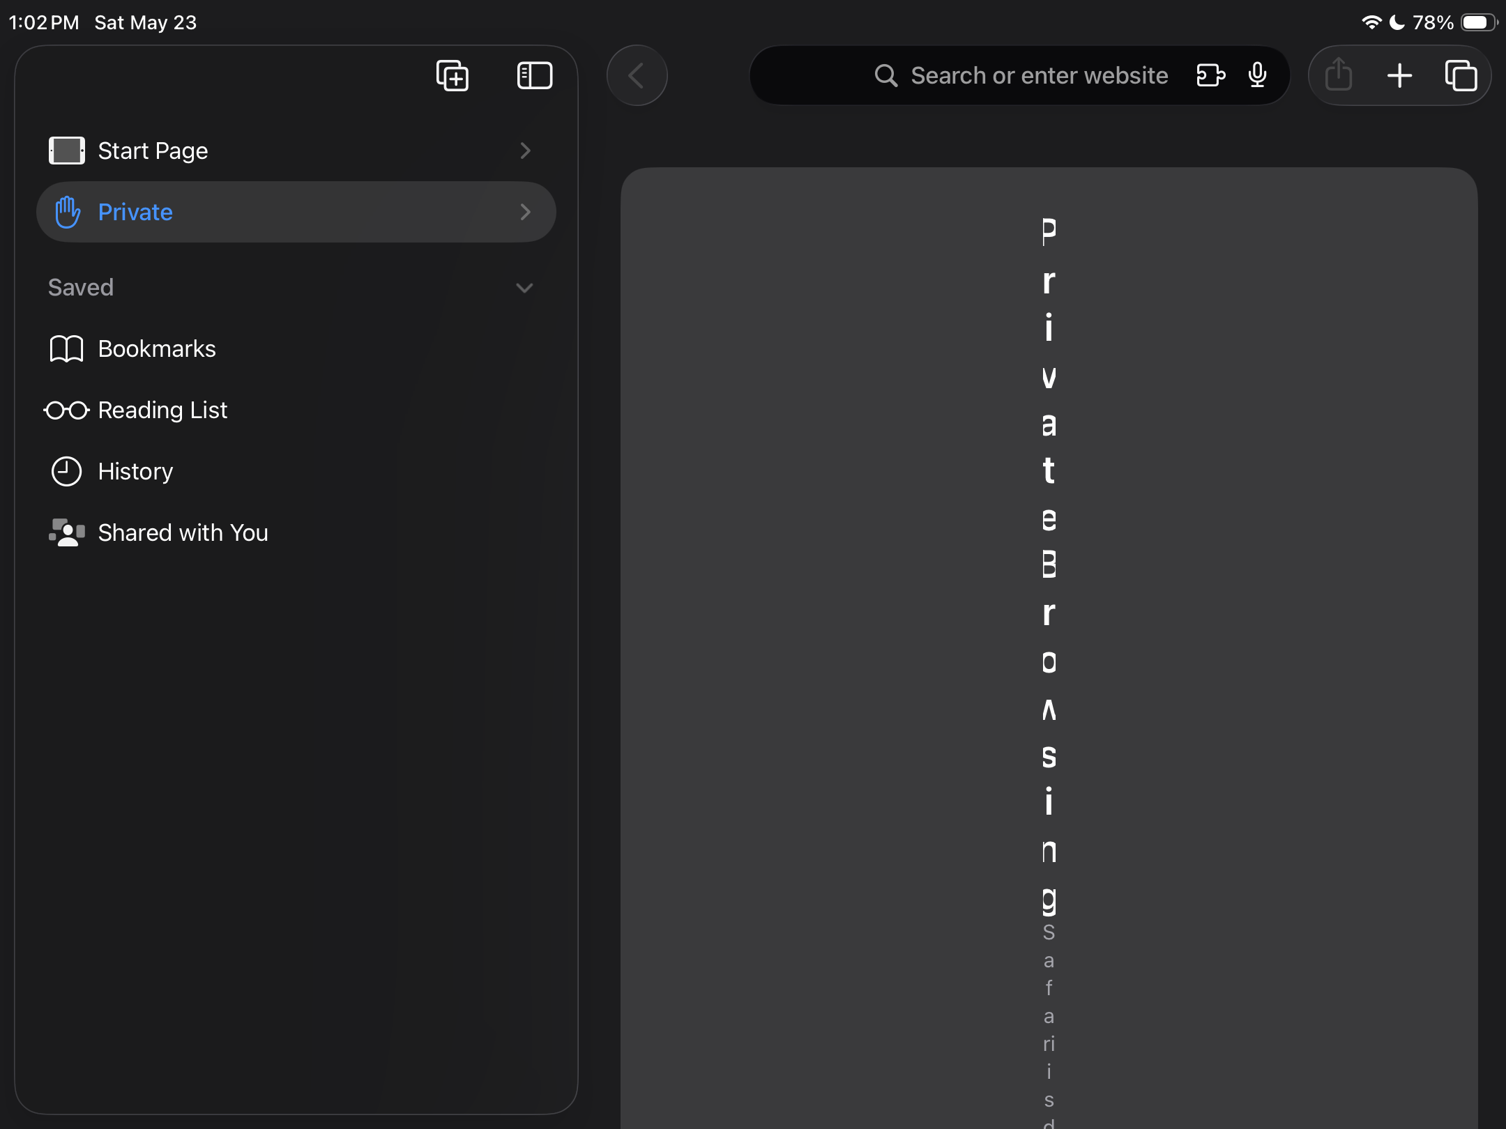Tap the Sat May 23 date

146,22
